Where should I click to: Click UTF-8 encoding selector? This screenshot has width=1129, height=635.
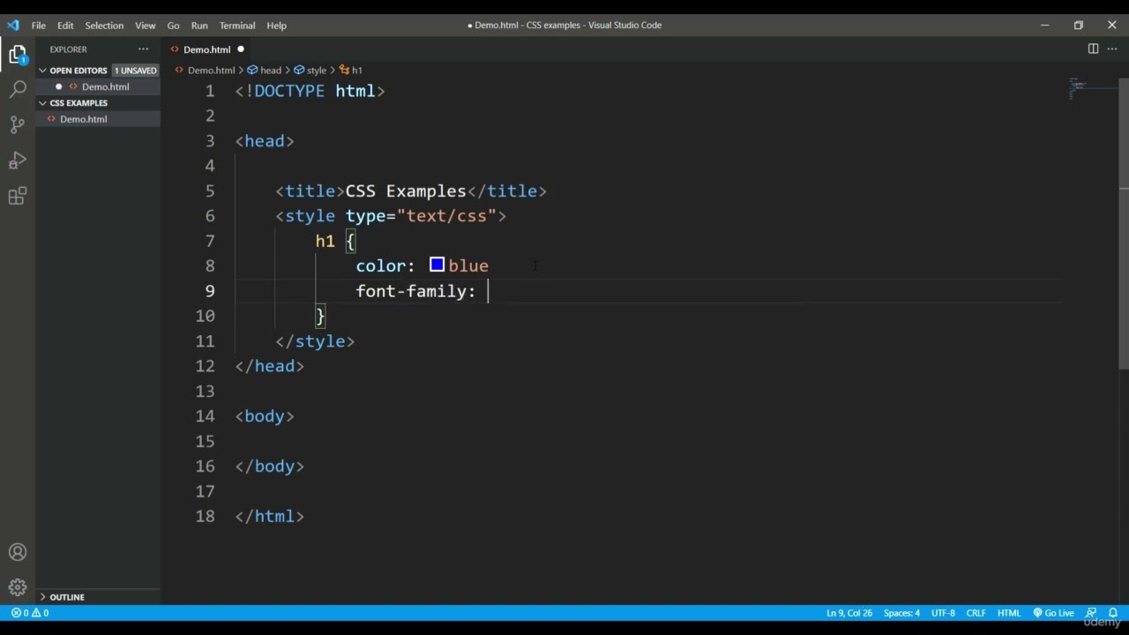(x=943, y=613)
